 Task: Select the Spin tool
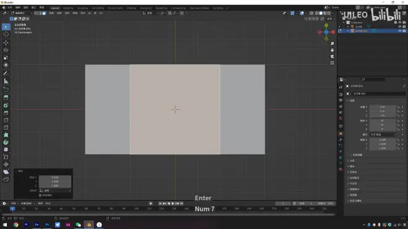6,142
